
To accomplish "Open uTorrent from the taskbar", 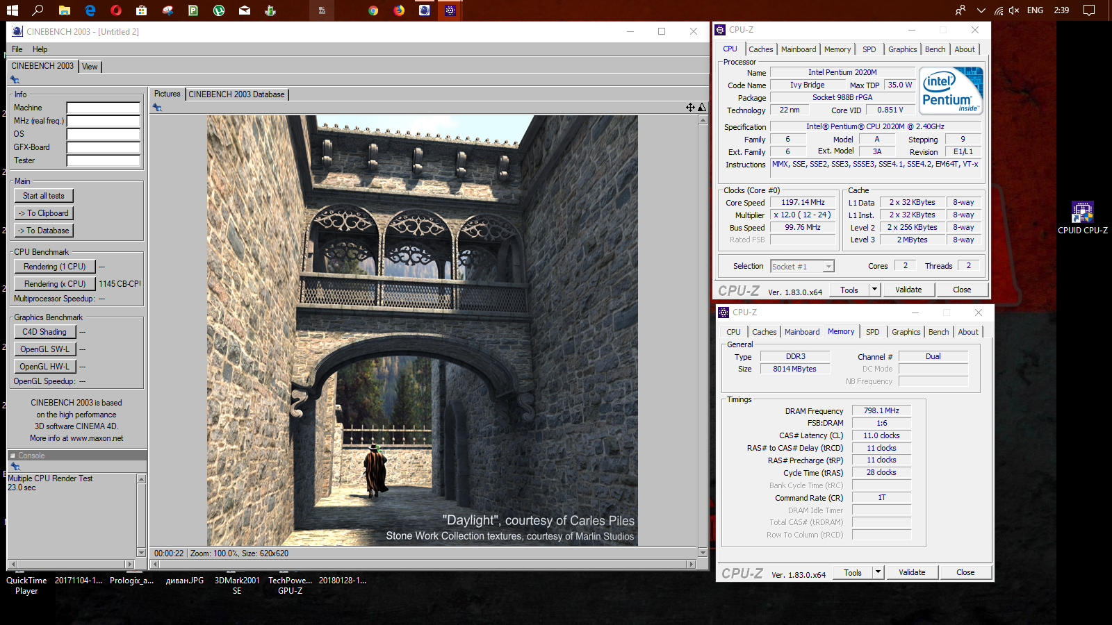I will click(x=219, y=10).
